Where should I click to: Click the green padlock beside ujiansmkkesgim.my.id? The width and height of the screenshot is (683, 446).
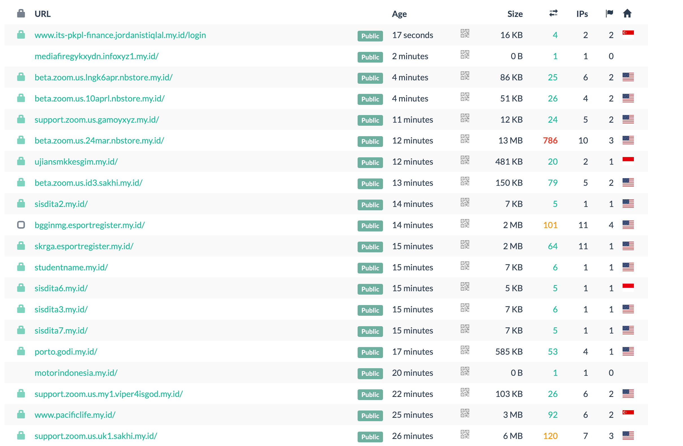(x=21, y=161)
